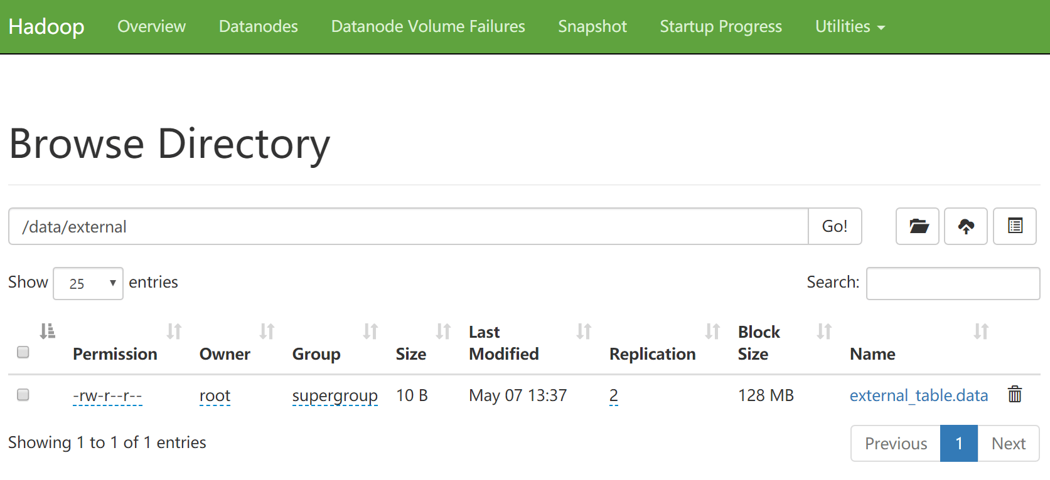Click the upload files cloud icon

(x=966, y=226)
